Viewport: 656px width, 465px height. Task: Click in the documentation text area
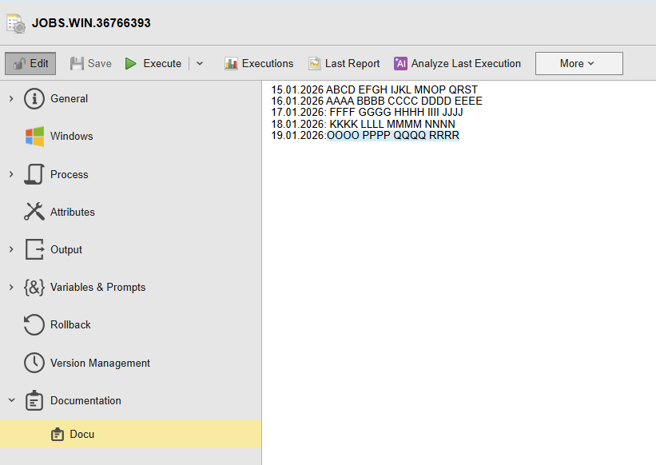click(459, 272)
